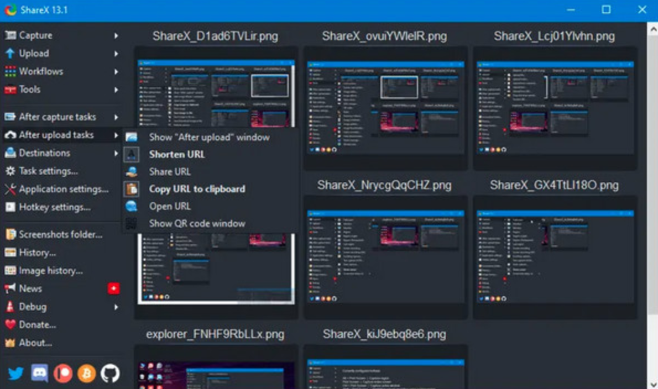Click the After upload tasks cloud icon
Viewport: 658px width, 389px height.
click(x=10, y=135)
